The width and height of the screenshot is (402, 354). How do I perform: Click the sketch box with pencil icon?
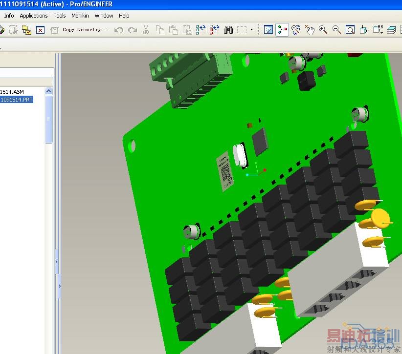pyautogui.click(x=13, y=30)
